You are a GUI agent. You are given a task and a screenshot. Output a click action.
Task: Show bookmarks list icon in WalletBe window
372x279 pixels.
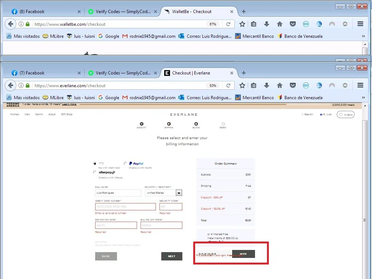point(253,24)
